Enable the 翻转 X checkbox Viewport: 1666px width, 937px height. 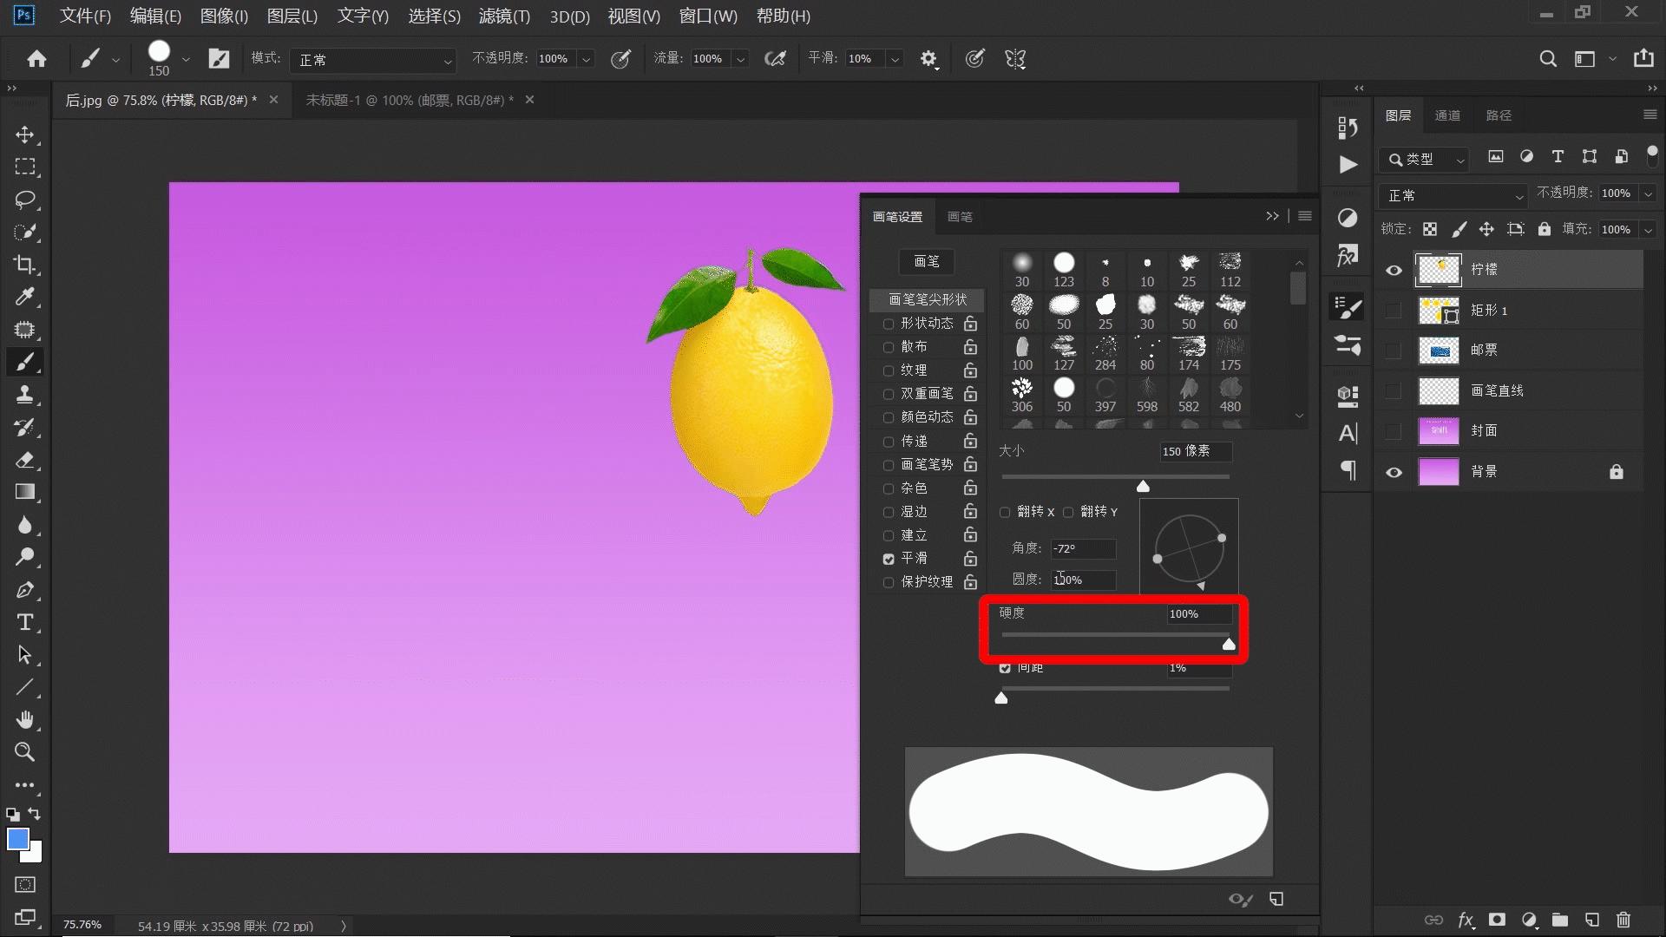pyautogui.click(x=1005, y=512)
